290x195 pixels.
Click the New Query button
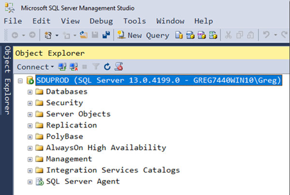144,35
